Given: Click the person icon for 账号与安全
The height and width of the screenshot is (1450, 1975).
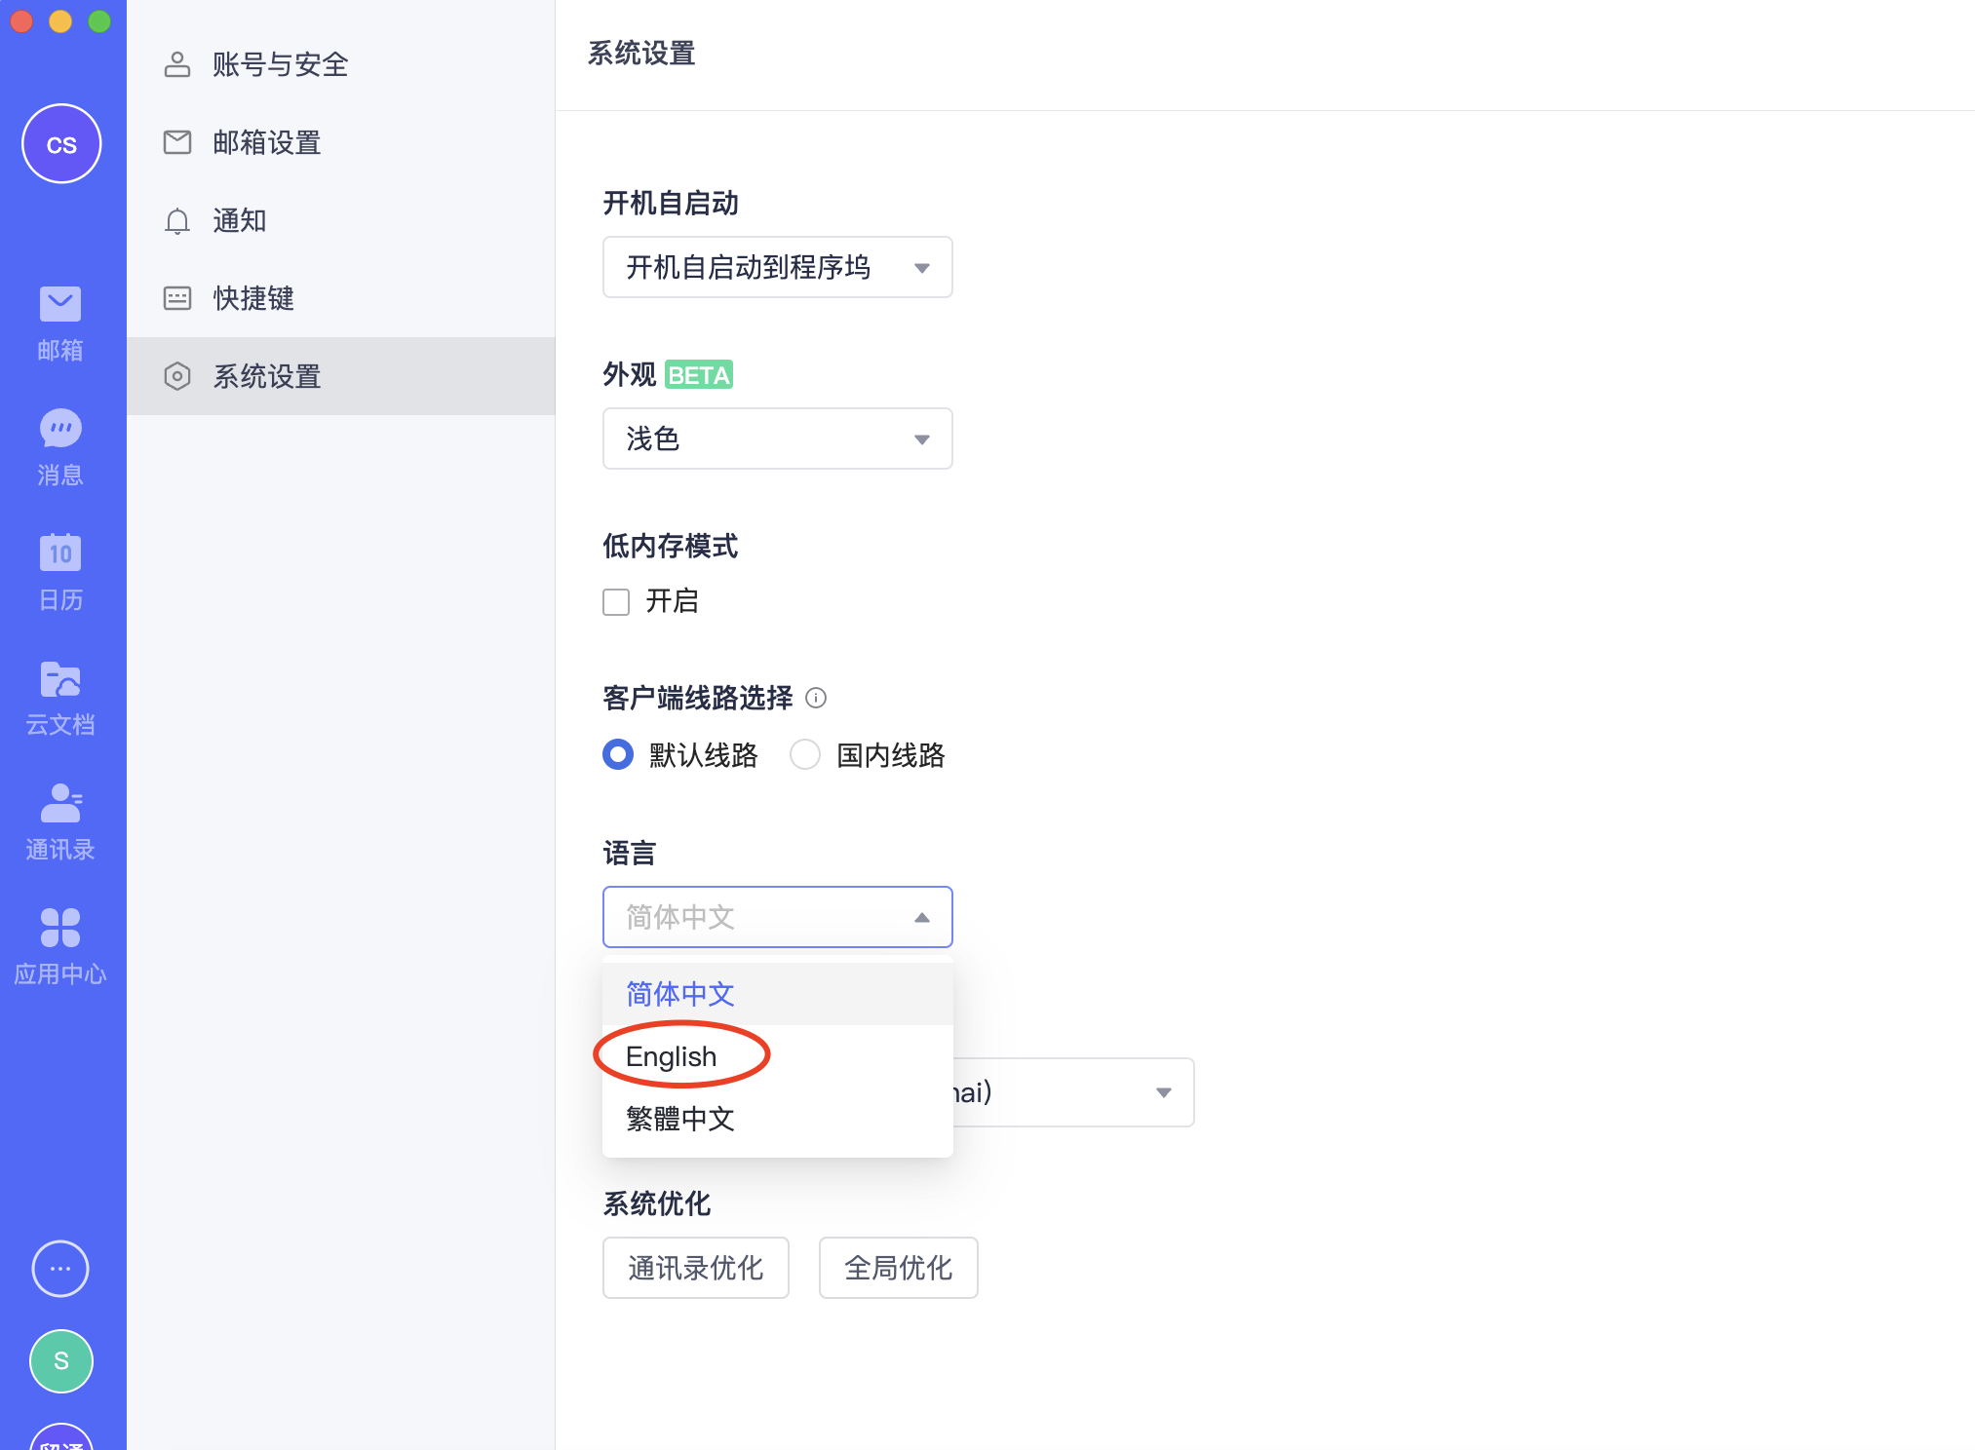Looking at the screenshot, I should click(x=177, y=64).
